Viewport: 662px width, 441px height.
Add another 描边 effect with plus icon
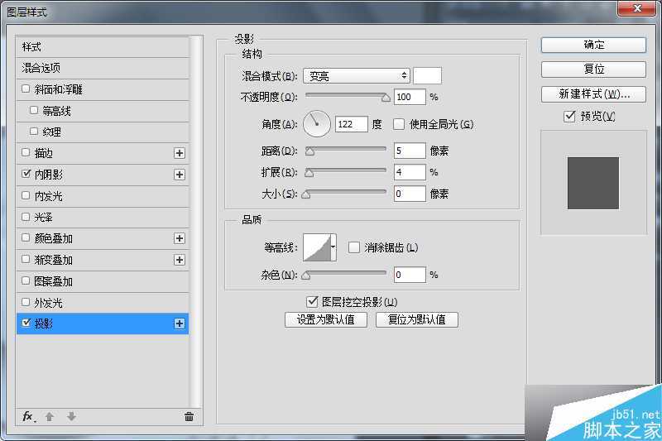[x=179, y=153]
